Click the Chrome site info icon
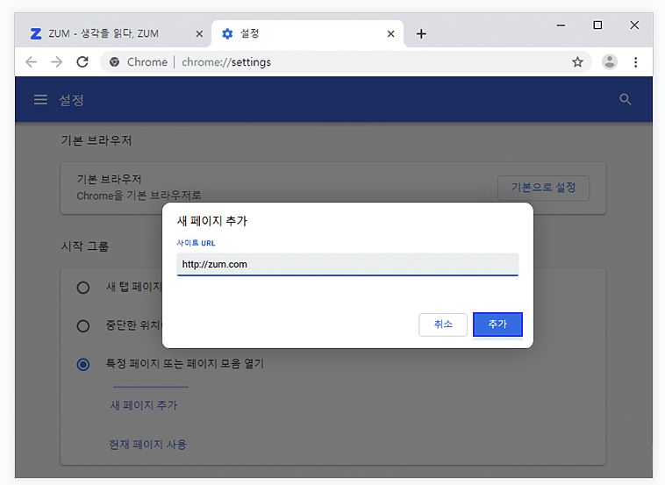665x485 pixels. pyautogui.click(x=114, y=62)
